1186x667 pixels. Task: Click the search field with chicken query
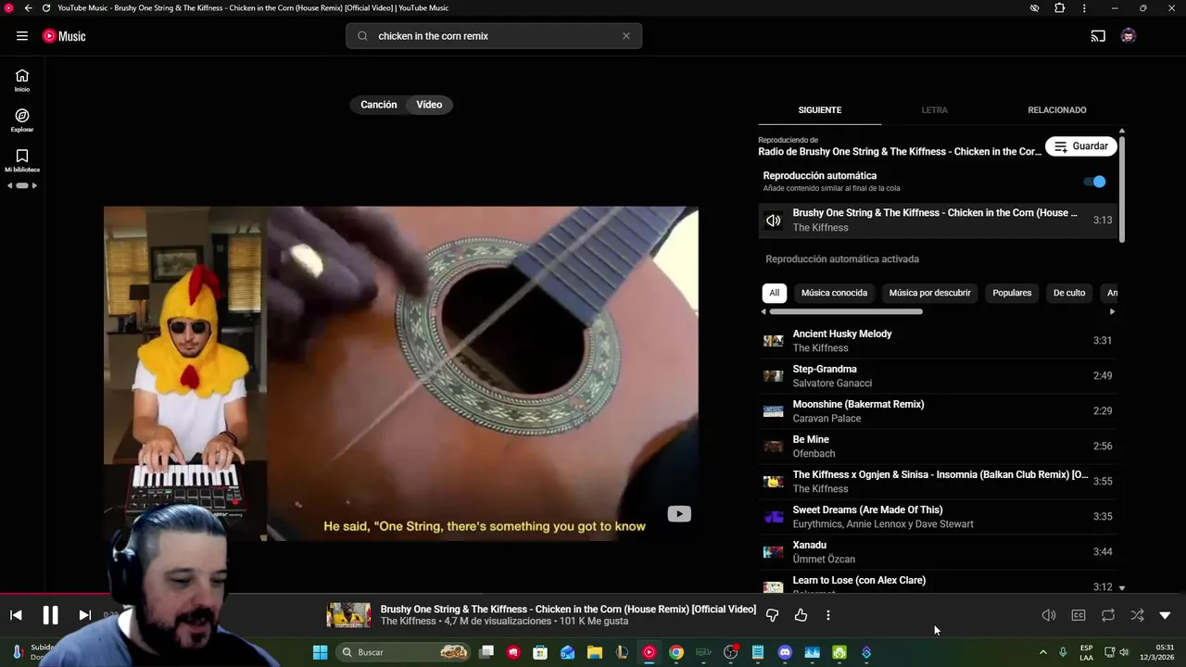(494, 36)
